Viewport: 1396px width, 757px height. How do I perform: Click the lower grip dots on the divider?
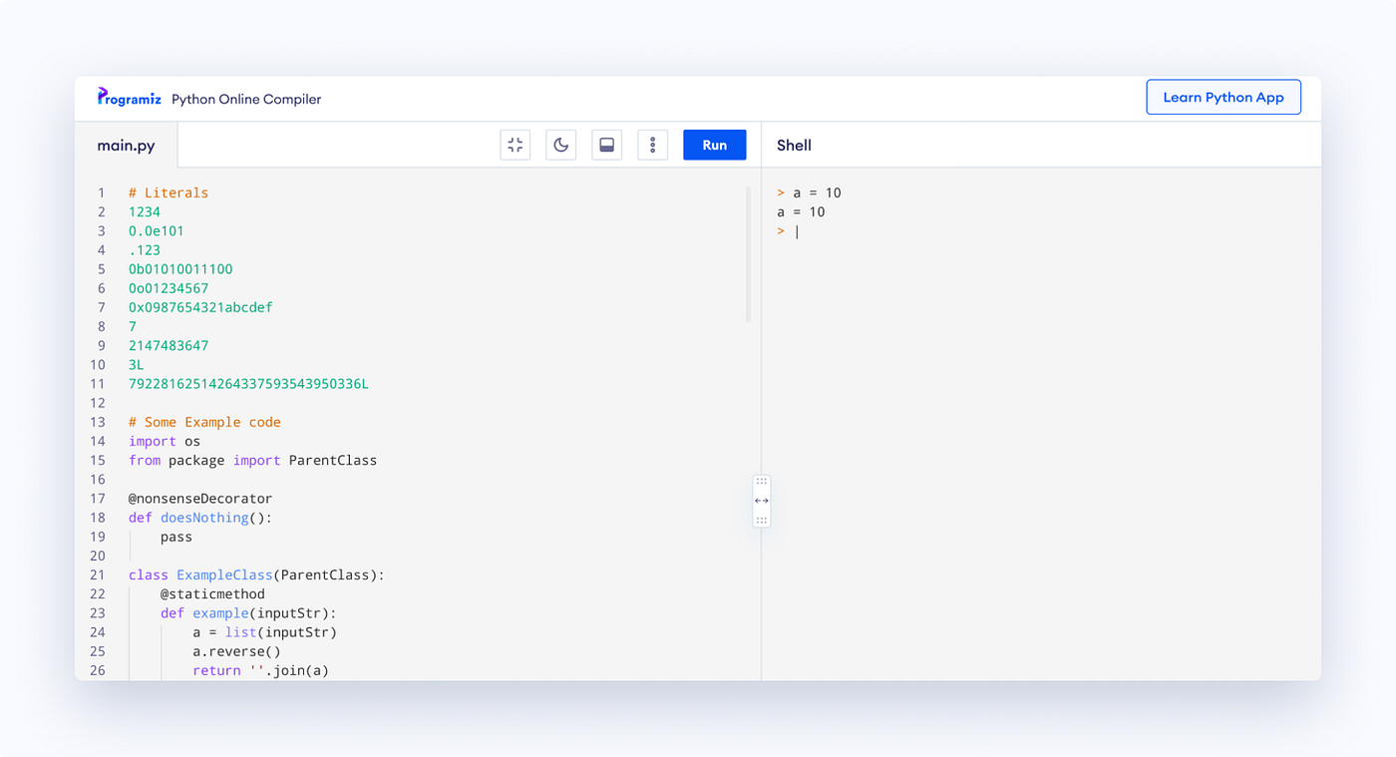761,520
